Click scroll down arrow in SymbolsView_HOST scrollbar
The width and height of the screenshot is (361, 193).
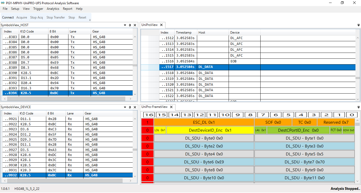pos(135,94)
